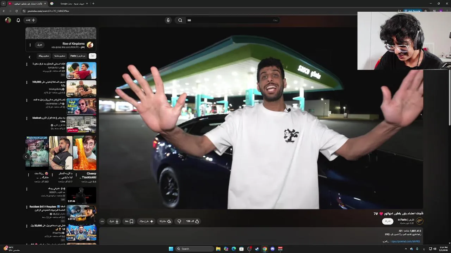This screenshot has height=253, width=451.
Task: Expand description with the 'more' link
Action: coord(385,241)
